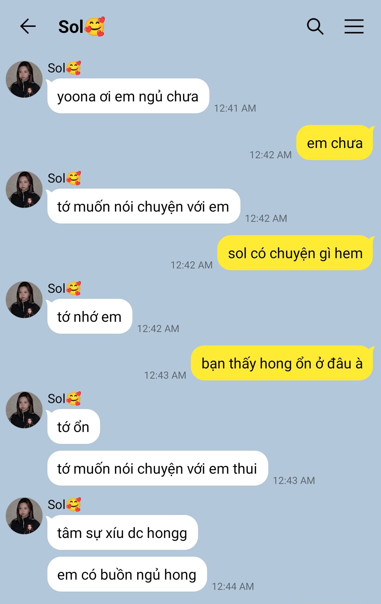Viewport: 381px width, 604px height.
Task: Tap the 'tớ muốn nói chuyện với em thui' bubble
Action: point(157,468)
